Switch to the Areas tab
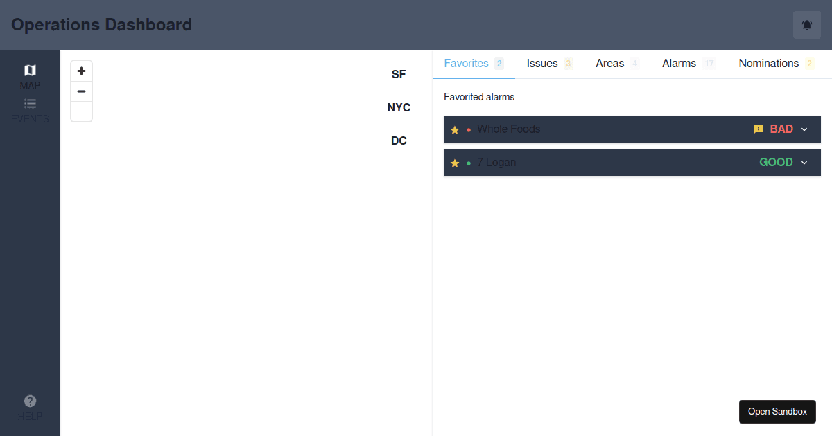832x436 pixels. coord(618,64)
